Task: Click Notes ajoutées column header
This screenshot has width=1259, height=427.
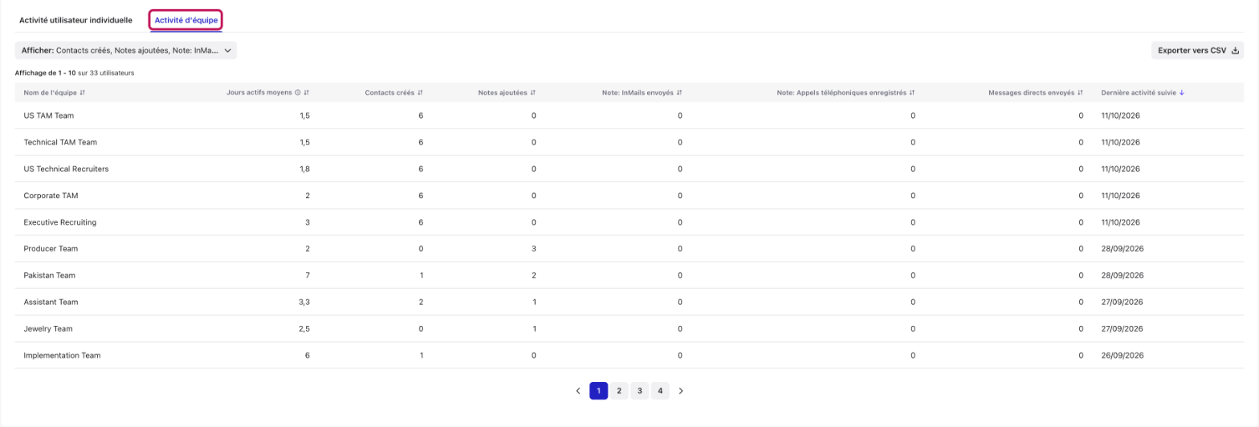Action: pos(503,92)
